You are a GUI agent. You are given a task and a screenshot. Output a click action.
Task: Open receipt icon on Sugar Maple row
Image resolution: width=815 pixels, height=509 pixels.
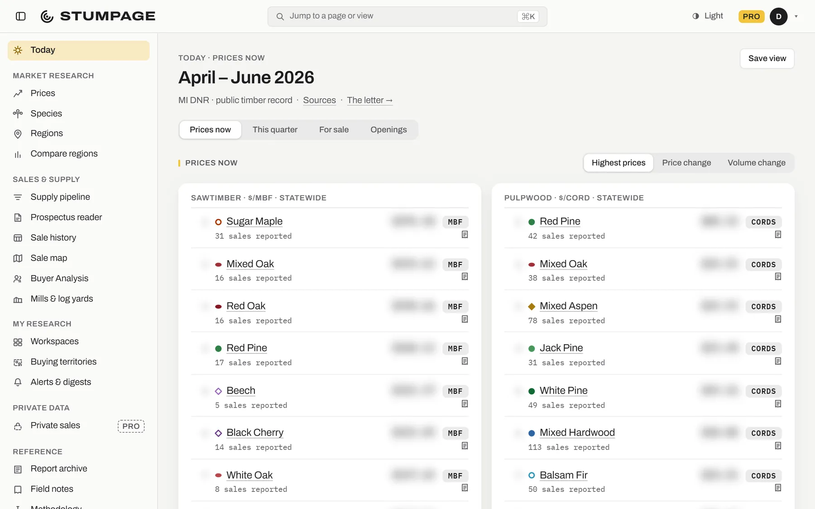pos(465,234)
